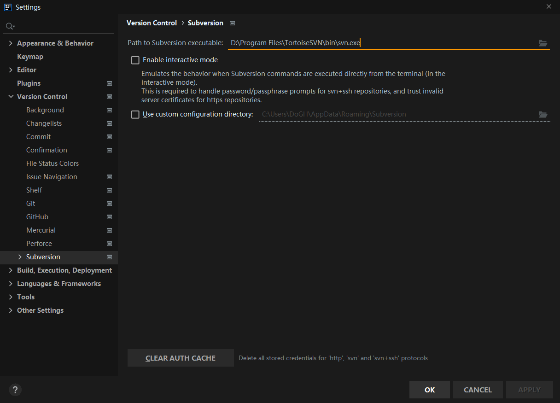Screen dimensions: 560x403
Task: Close the Settings dialog
Action: [x=548, y=6]
